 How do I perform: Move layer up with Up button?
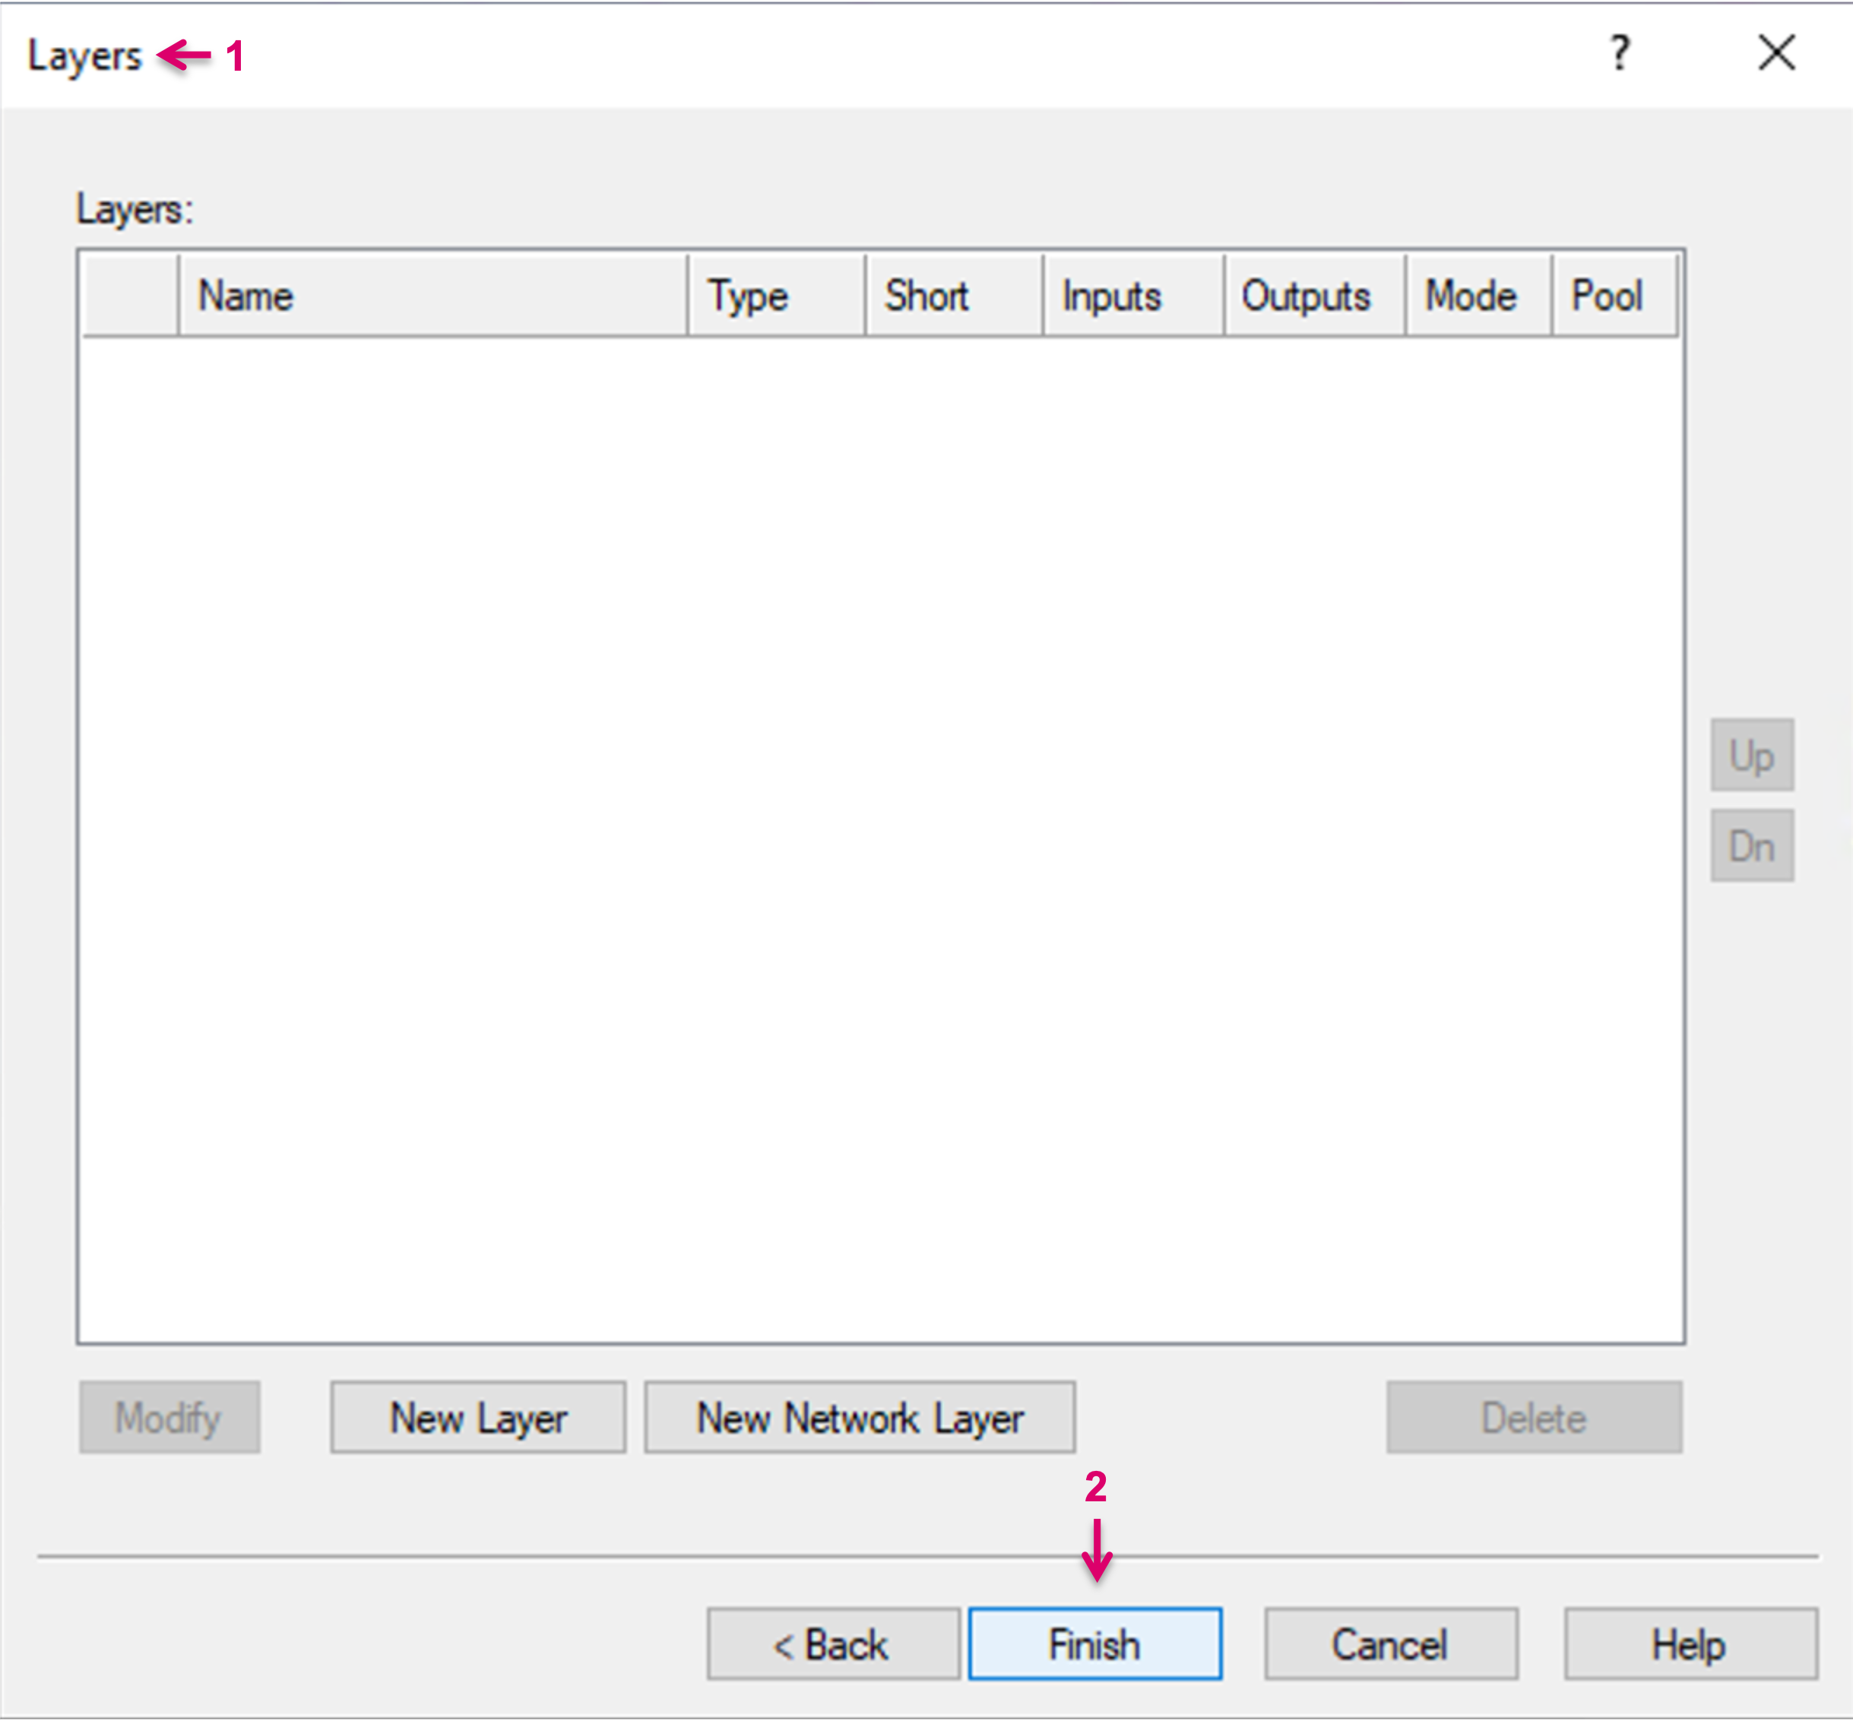pos(1751,754)
